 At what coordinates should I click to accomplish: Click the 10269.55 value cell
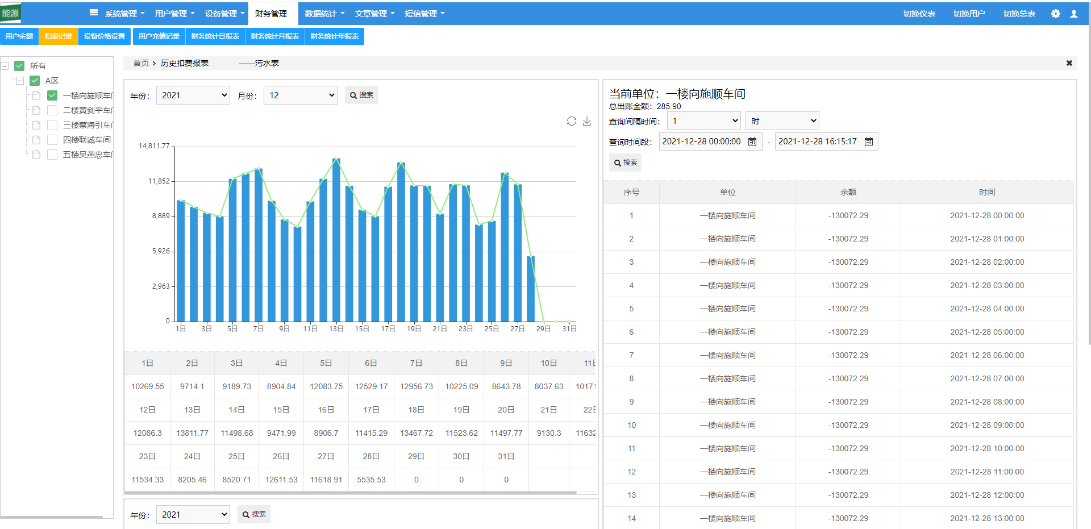pos(148,386)
